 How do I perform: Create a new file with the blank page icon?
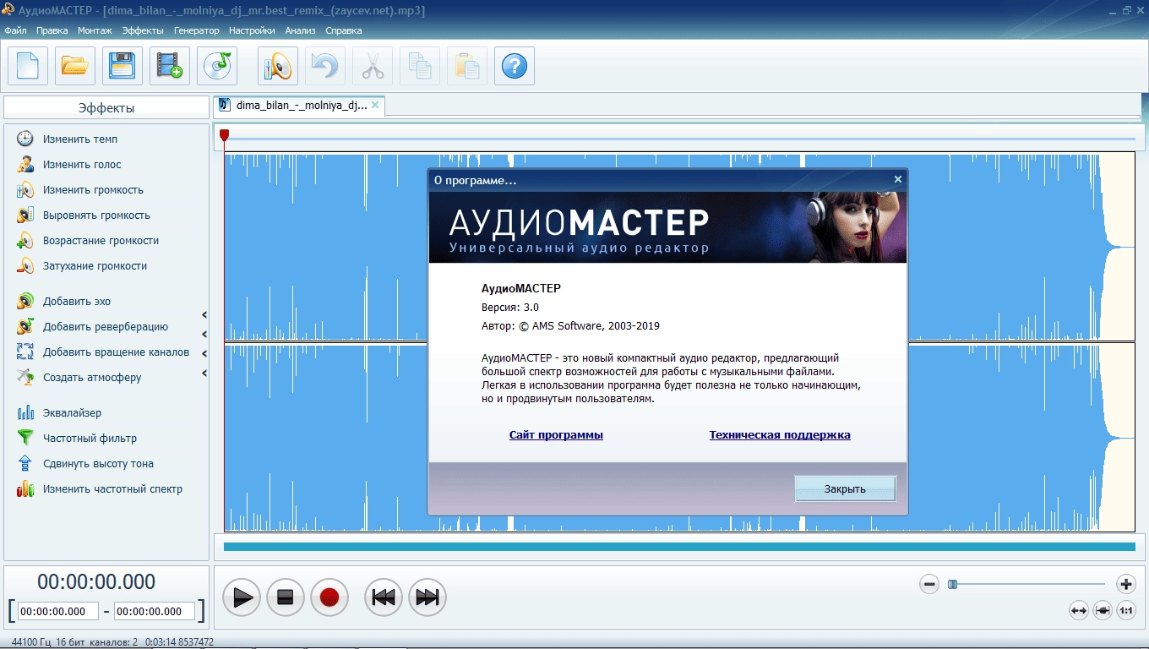pos(28,66)
